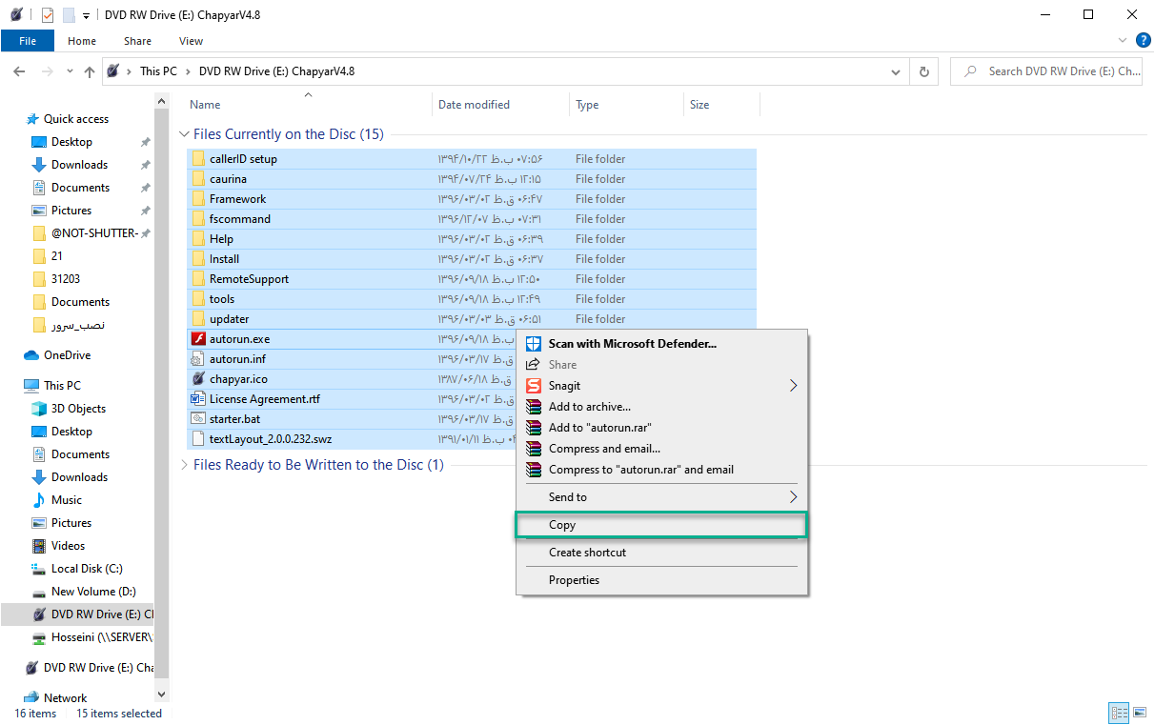The width and height of the screenshot is (1155, 725).
Task: Click the OneDrive cloud icon
Action: click(x=31, y=355)
